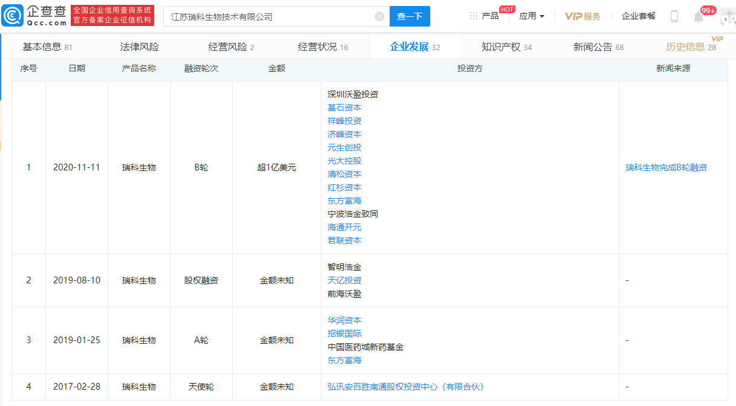Open 企业套餐 page

639,16
